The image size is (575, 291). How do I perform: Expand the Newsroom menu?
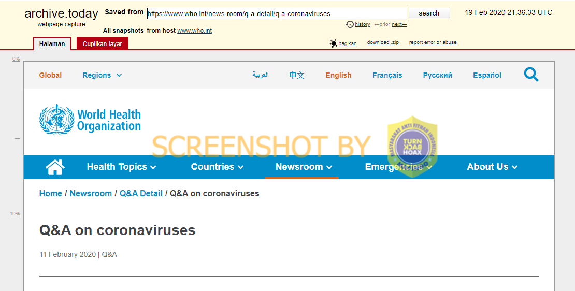tap(304, 167)
